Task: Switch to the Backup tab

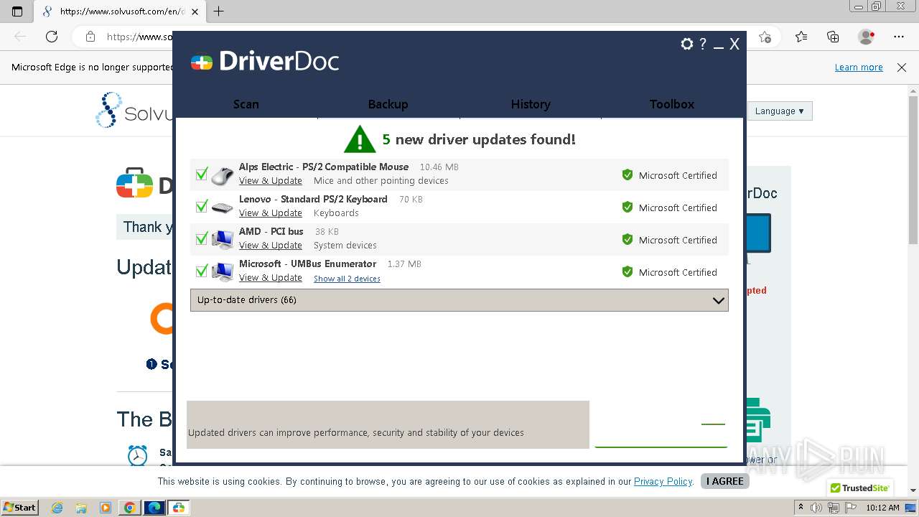Action: click(x=388, y=104)
